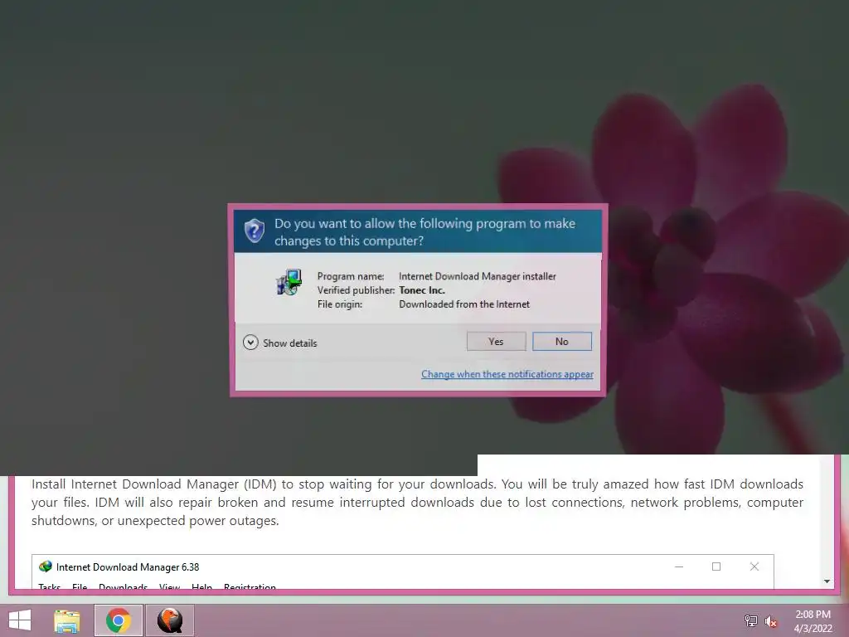Click the muted volume tray icon
Screen dimensions: 849x637
[x=770, y=621]
